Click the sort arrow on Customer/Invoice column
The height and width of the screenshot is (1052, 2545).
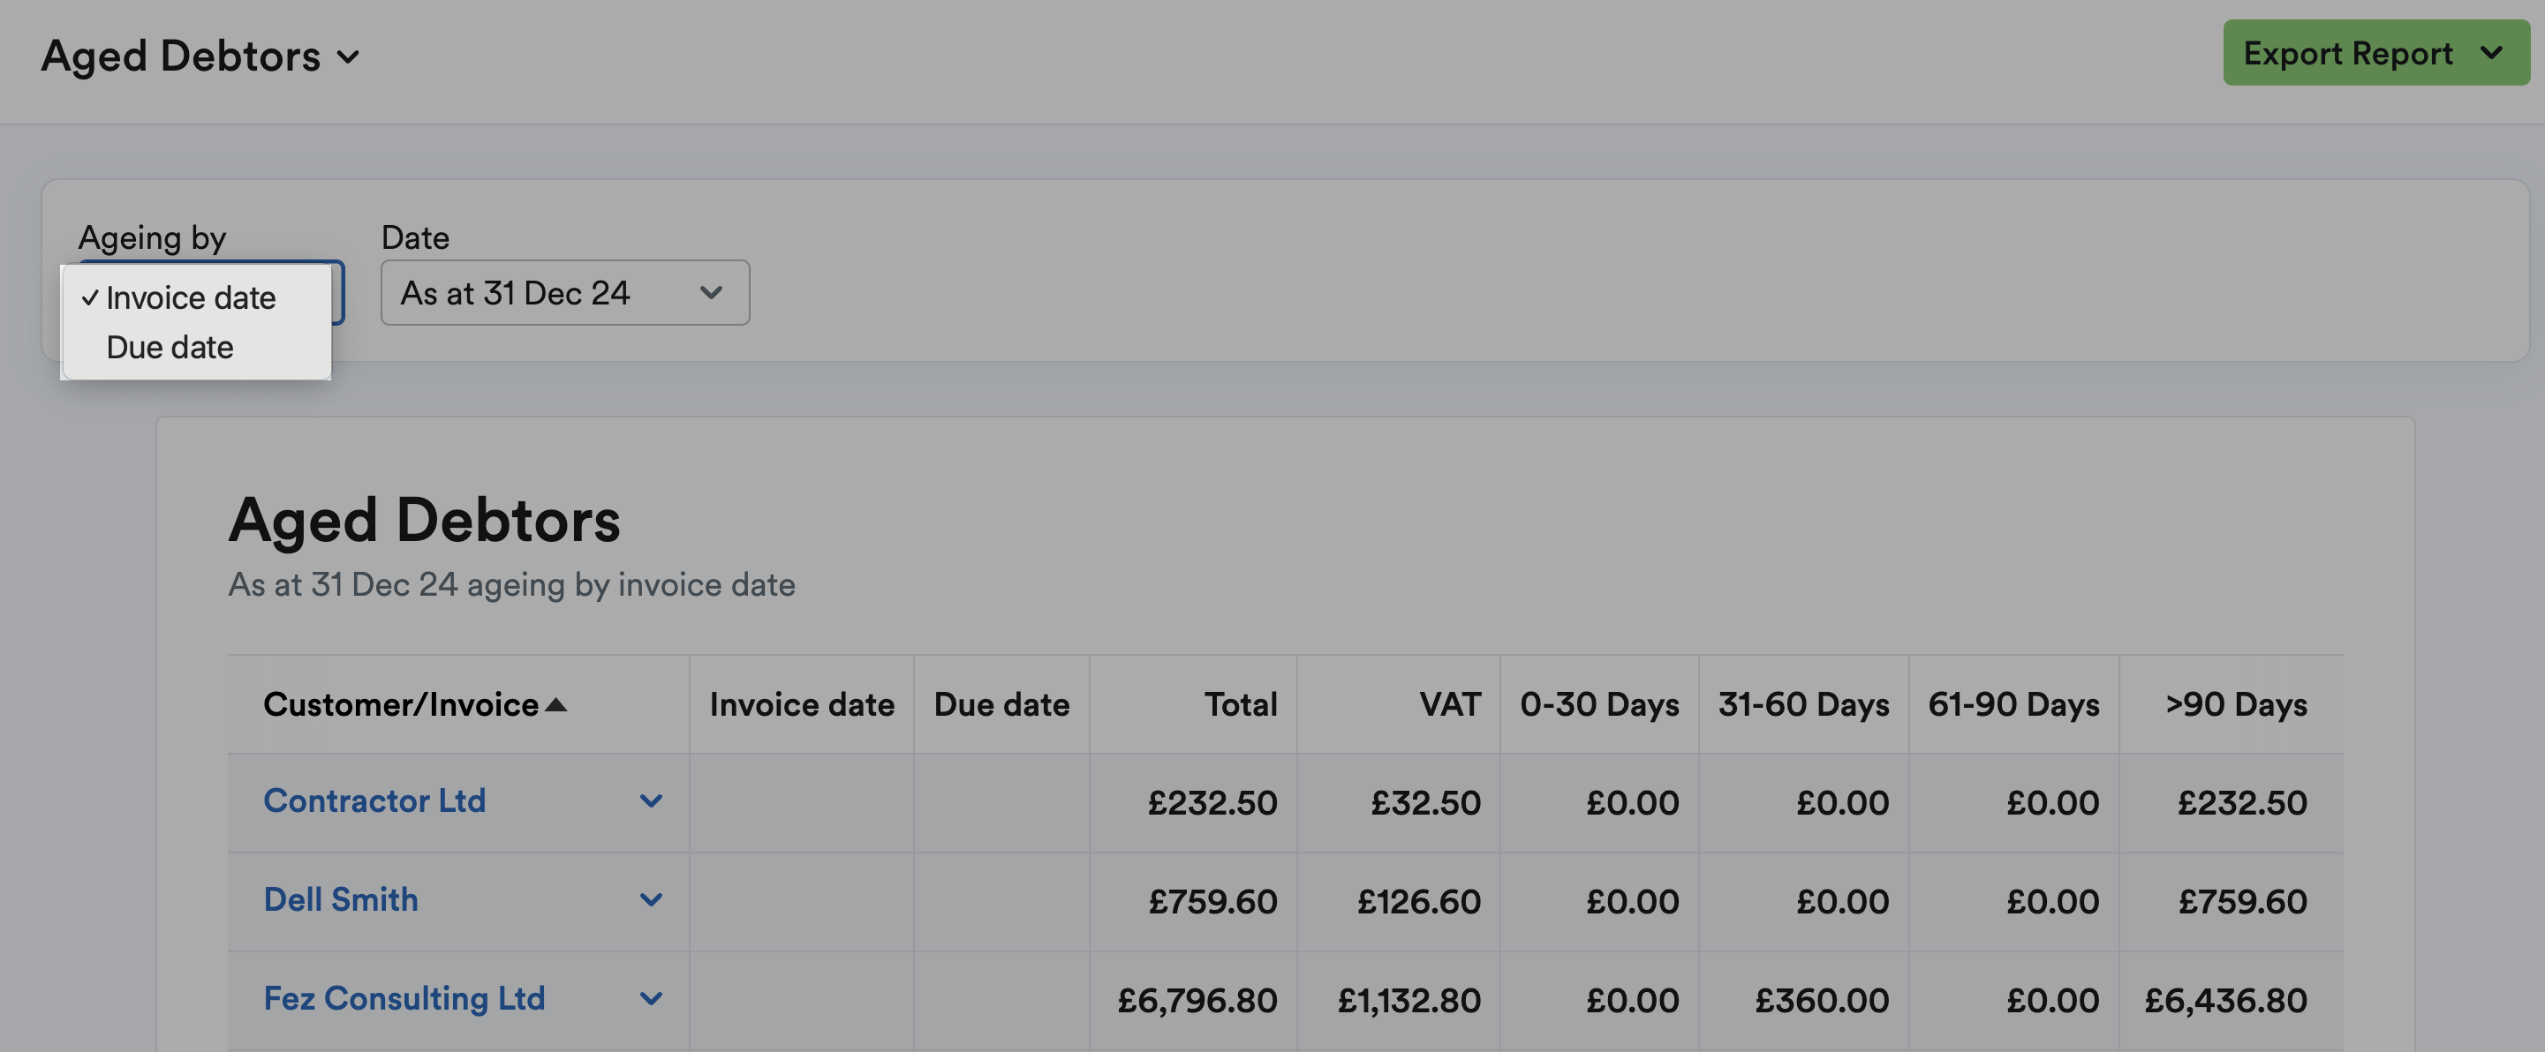(557, 705)
